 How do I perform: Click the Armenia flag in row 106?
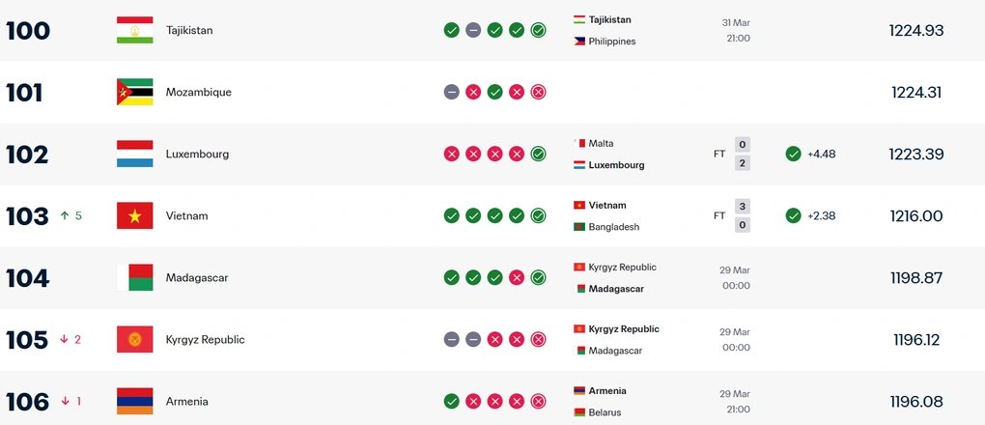pos(134,401)
